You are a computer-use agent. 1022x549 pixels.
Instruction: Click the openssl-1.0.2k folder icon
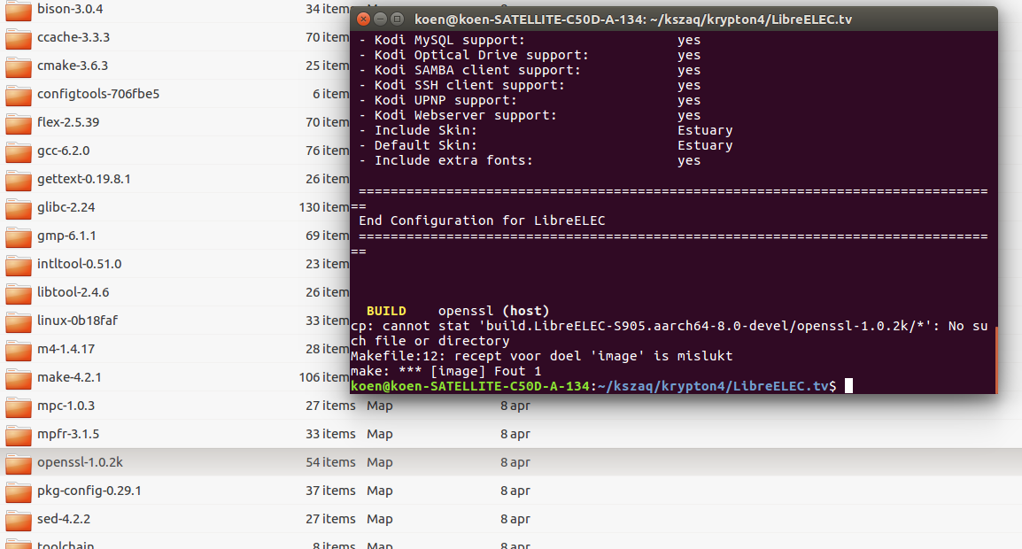[18, 463]
